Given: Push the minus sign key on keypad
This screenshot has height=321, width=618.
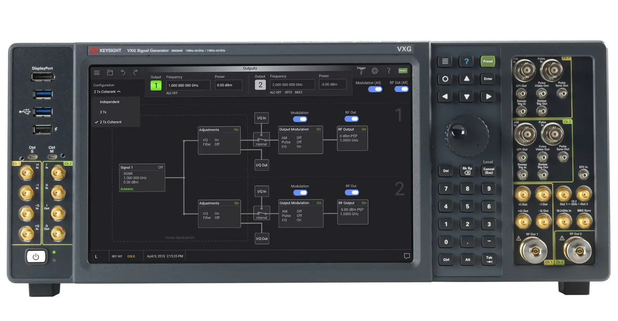Looking at the screenshot, I should click(x=489, y=242).
